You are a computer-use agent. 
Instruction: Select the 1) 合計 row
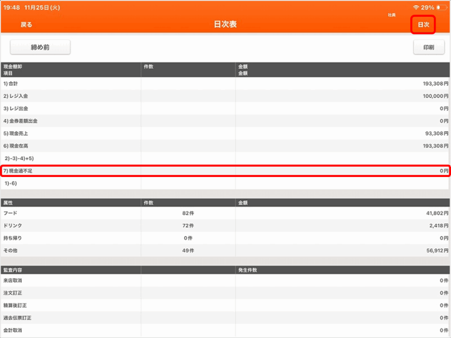click(225, 84)
